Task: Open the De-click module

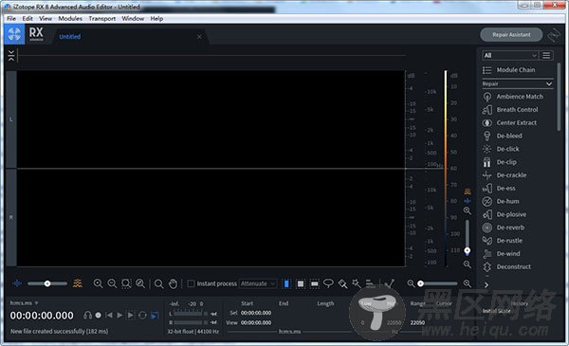Action: pos(501,149)
